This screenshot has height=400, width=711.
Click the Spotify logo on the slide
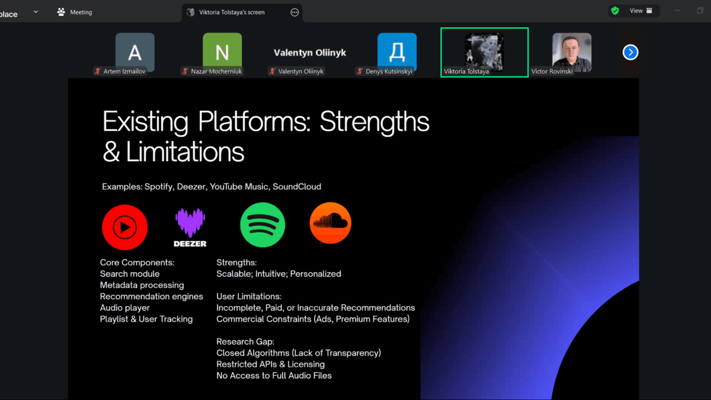(x=262, y=225)
